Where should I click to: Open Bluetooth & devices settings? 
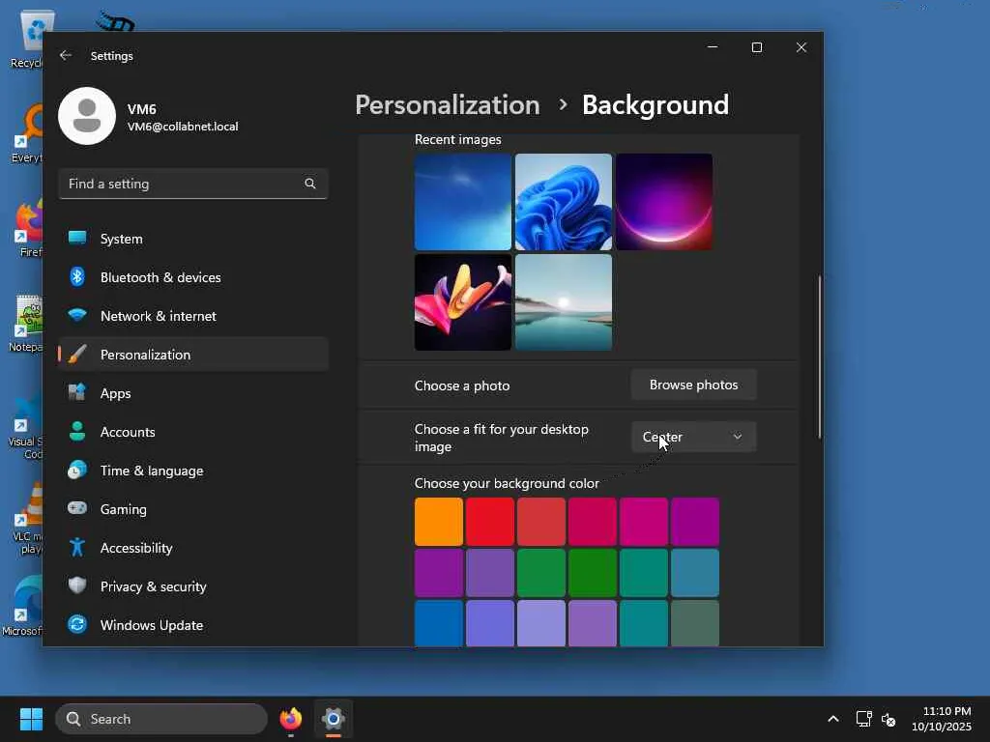pos(160,277)
